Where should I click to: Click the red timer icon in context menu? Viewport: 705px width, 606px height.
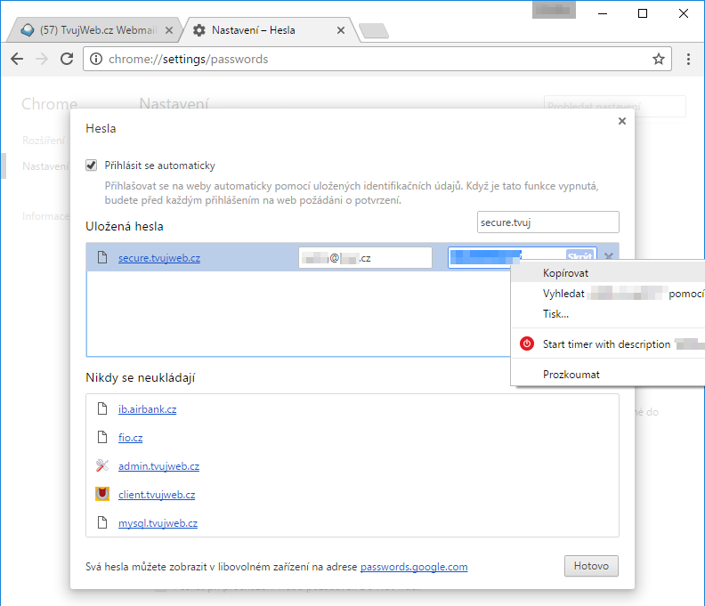527,344
